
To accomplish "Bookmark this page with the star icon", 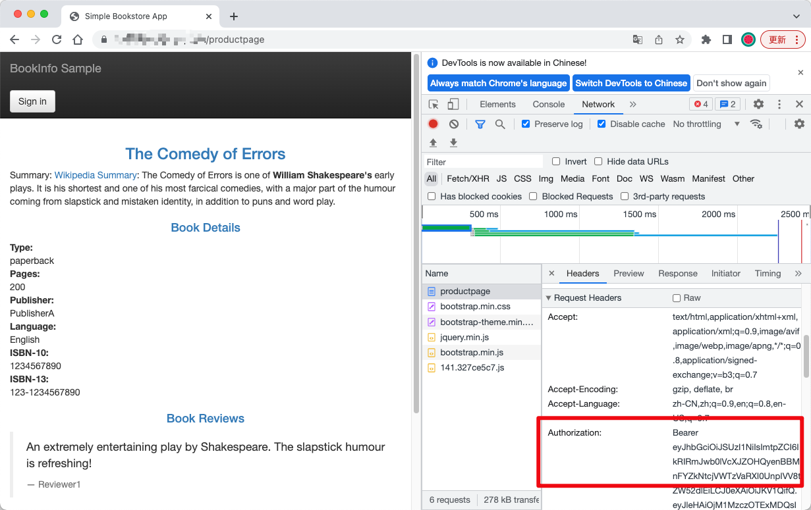I will [x=680, y=39].
